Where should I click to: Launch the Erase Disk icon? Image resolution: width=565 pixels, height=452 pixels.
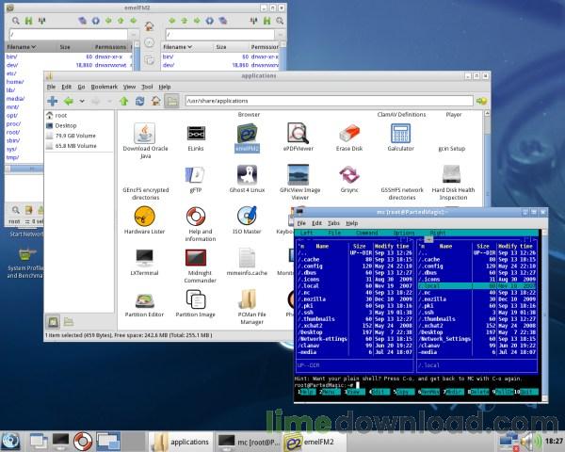point(349,134)
